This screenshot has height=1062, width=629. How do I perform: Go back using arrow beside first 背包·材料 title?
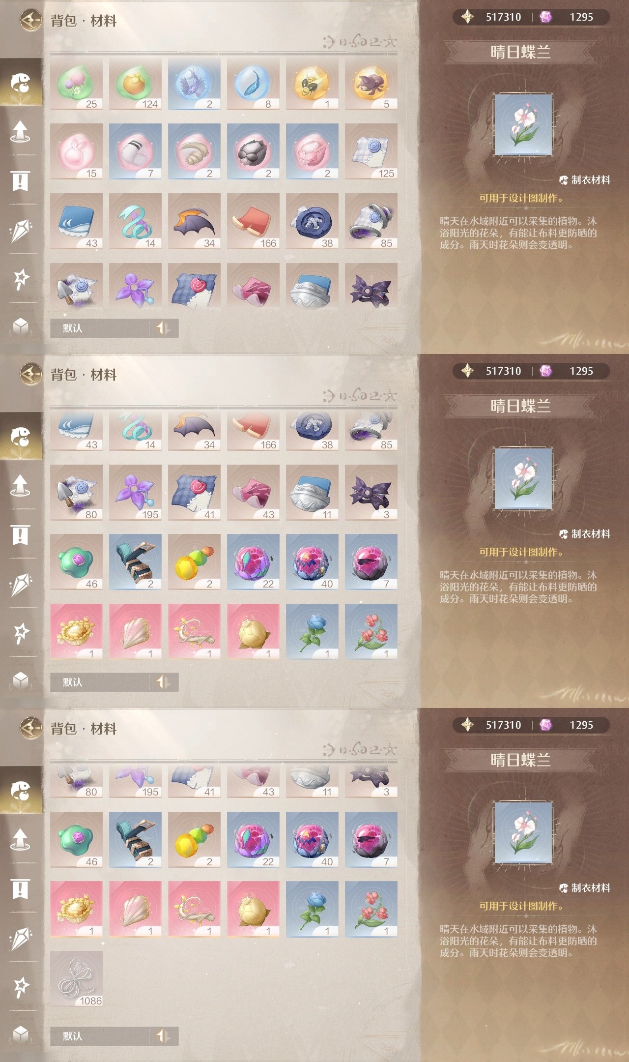pyautogui.click(x=30, y=21)
